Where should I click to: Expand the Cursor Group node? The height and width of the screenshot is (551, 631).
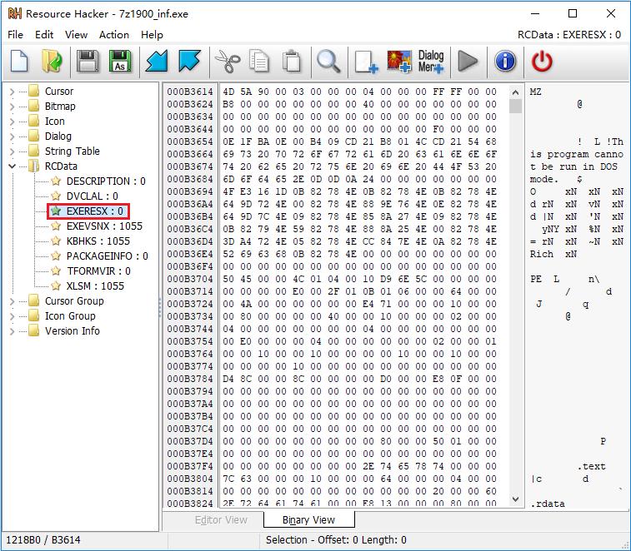tap(12, 301)
